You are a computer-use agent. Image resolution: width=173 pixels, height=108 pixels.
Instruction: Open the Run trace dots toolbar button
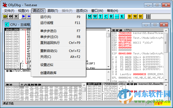coord(117,16)
